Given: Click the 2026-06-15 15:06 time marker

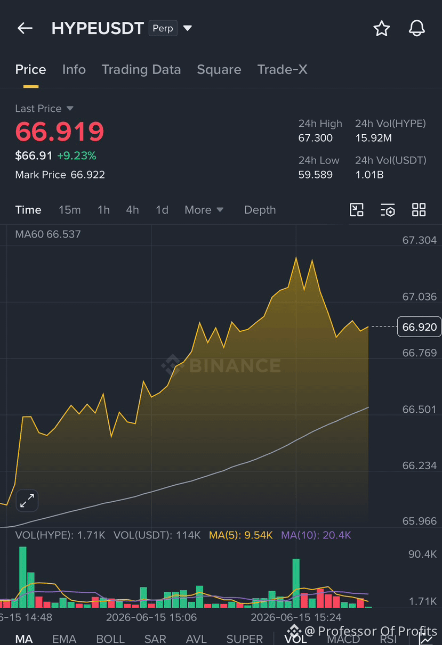Looking at the screenshot, I should [151, 617].
